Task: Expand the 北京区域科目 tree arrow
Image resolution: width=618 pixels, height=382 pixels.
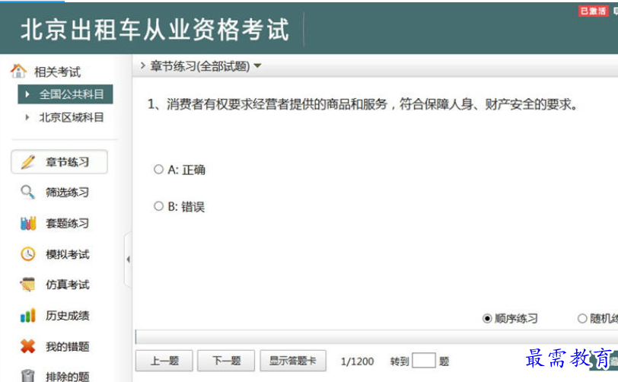Action: click(x=27, y=117)
